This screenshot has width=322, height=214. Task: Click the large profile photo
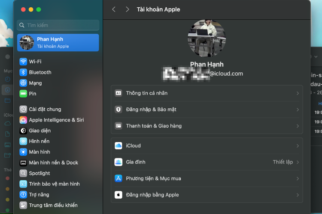coord(207,38)
